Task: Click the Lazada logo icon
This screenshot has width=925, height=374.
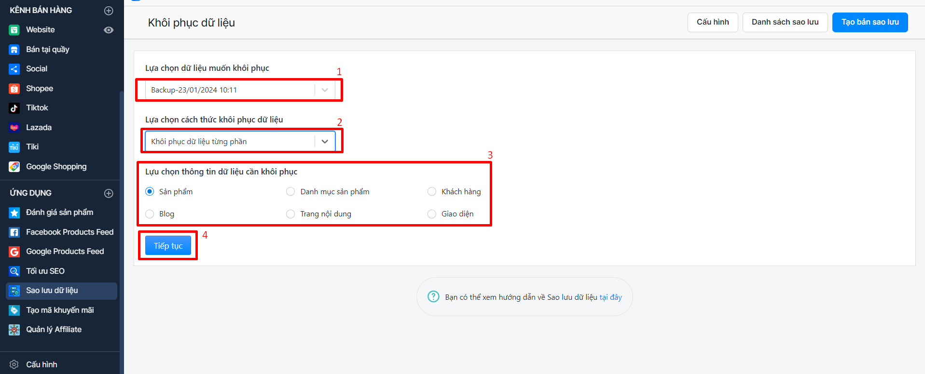Action: coord(14,128)
